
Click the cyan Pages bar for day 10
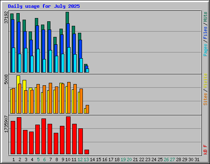[x=69, y=60]
